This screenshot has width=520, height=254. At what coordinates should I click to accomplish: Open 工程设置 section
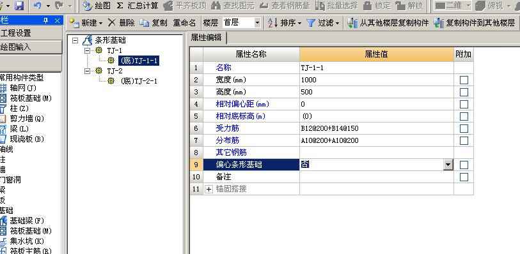pyautogui.click(x=31, y=33)
